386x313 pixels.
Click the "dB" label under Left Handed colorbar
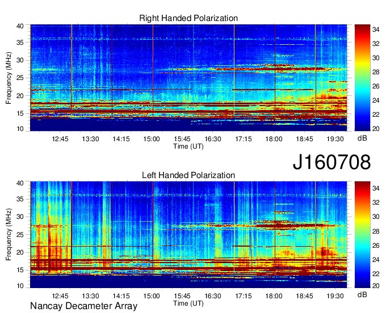click(x=362, y=294)
